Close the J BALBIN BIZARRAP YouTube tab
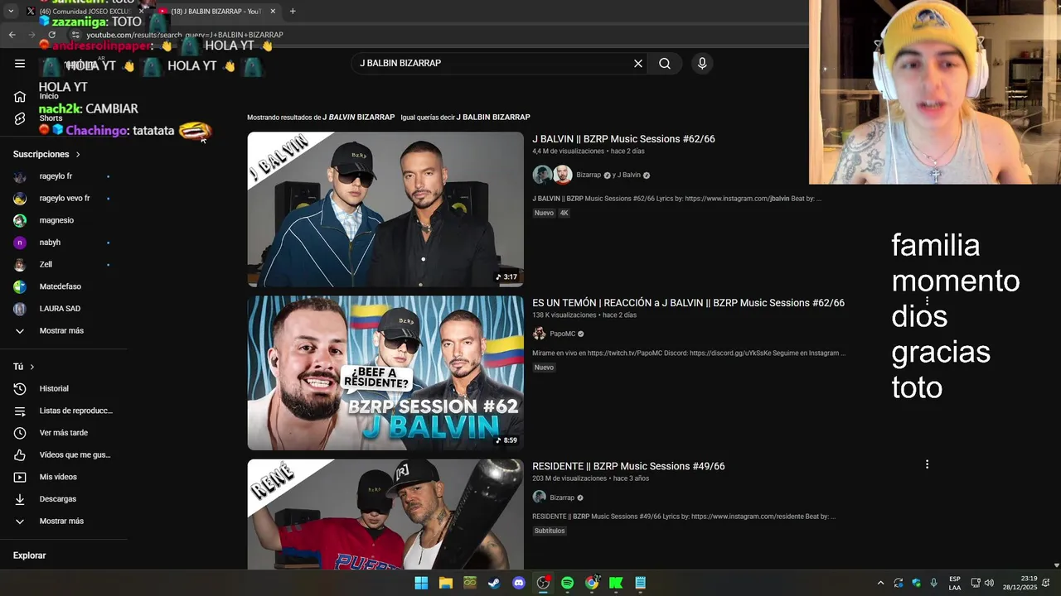This screenshot has width=1061, height=596. point(273,11)
